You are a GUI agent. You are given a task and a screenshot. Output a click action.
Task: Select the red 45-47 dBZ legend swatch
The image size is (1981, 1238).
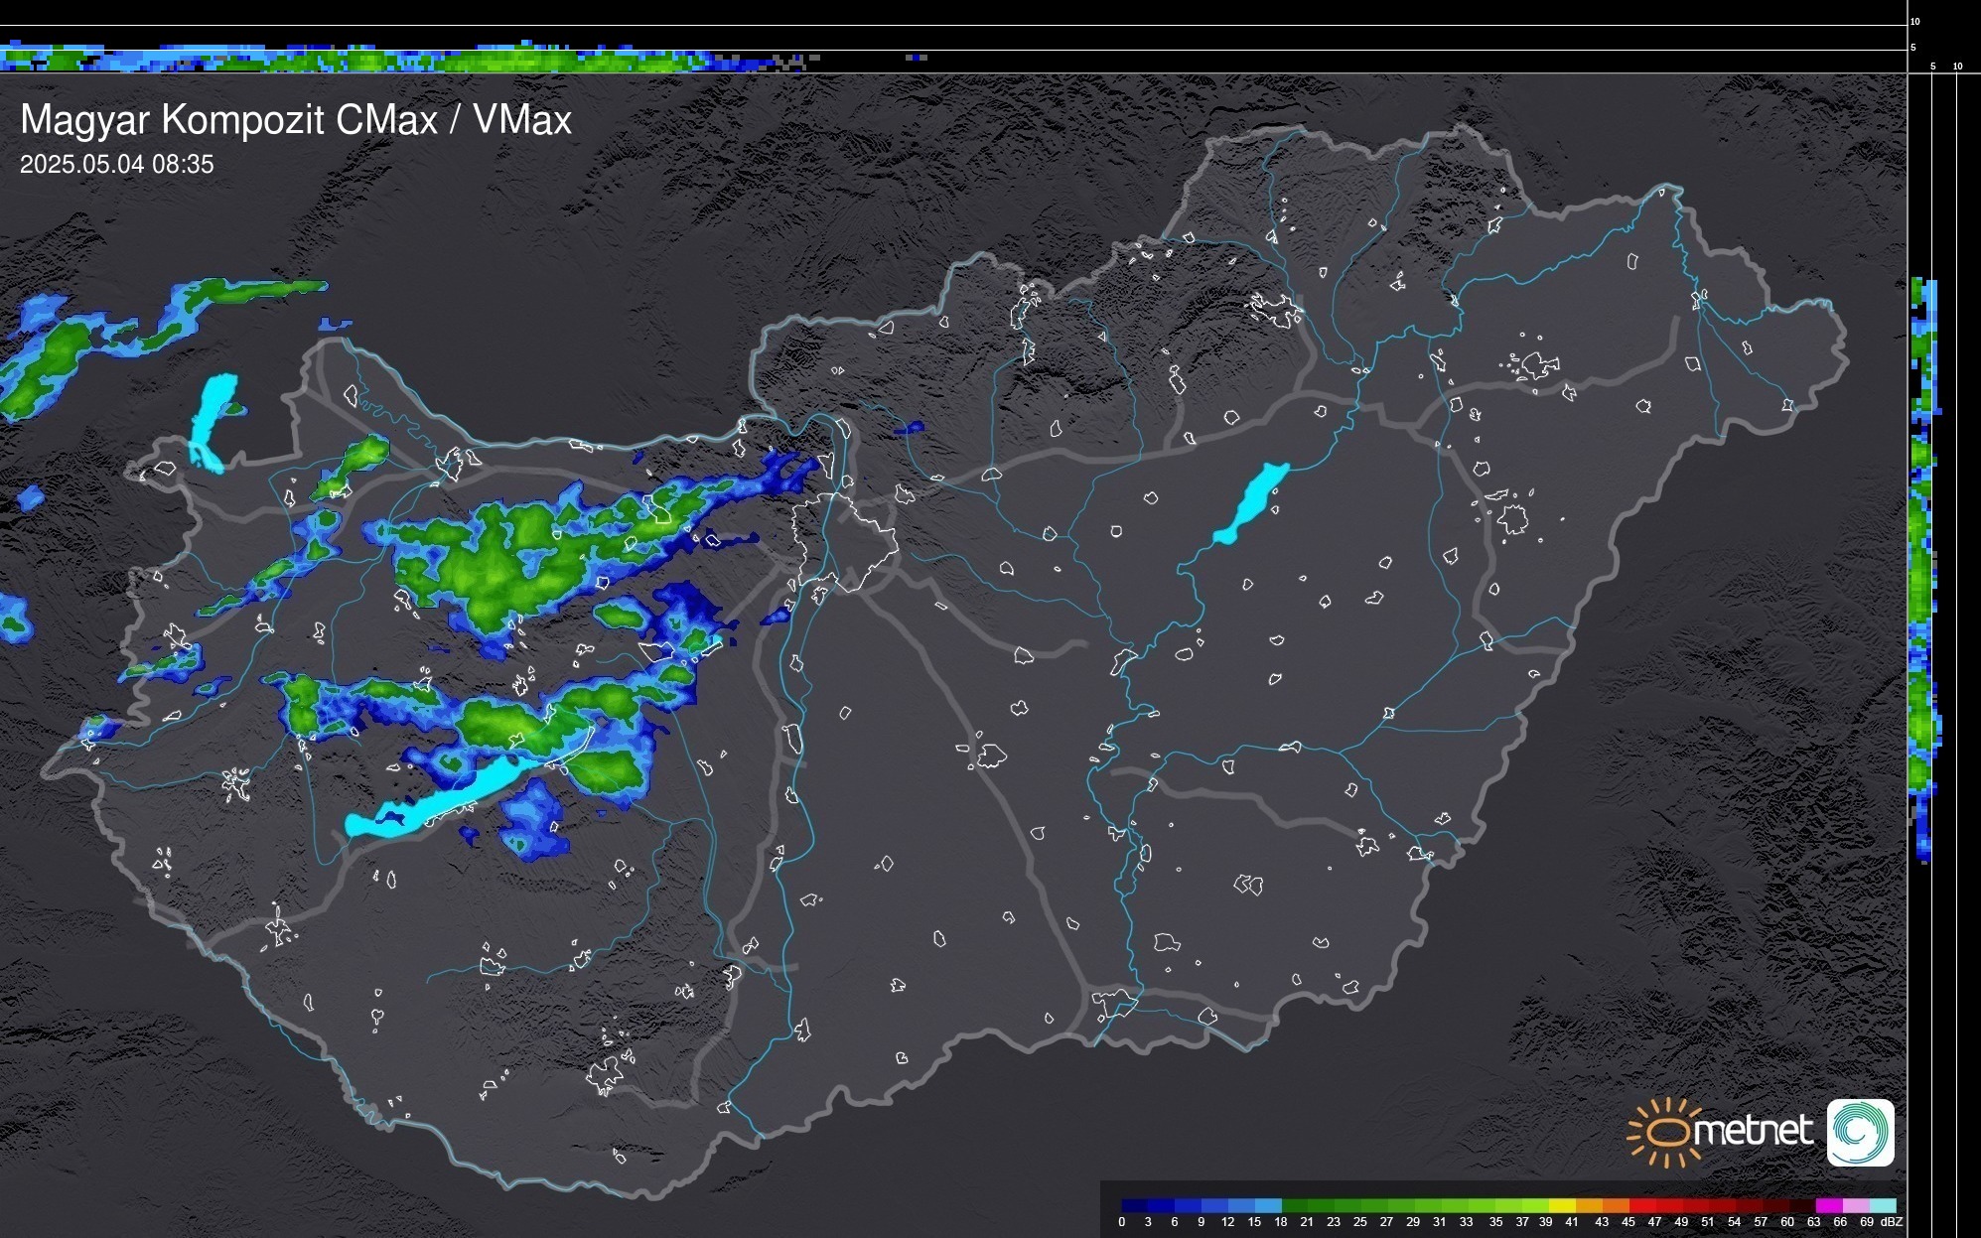[1641, 1206]
